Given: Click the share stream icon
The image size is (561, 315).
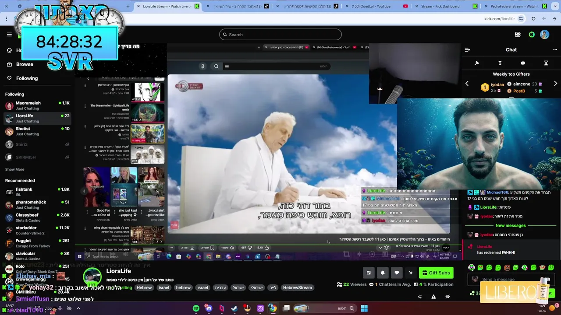Looking at the screenshot, I should tap(419, 296).
